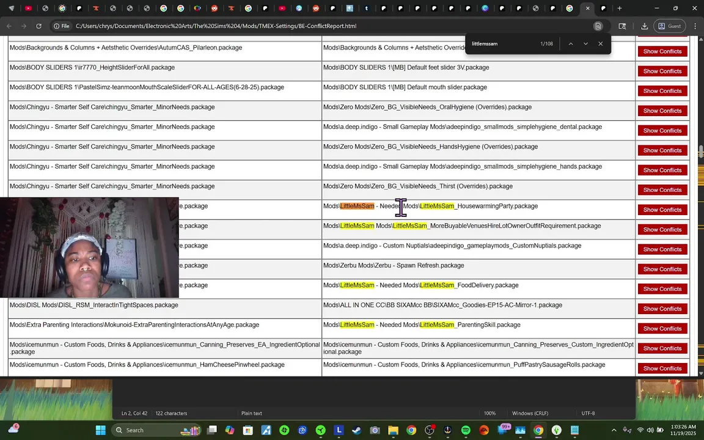Select the Default feet slider 3V.package cell
704x440 pixels.
click(x=479, y=71)
